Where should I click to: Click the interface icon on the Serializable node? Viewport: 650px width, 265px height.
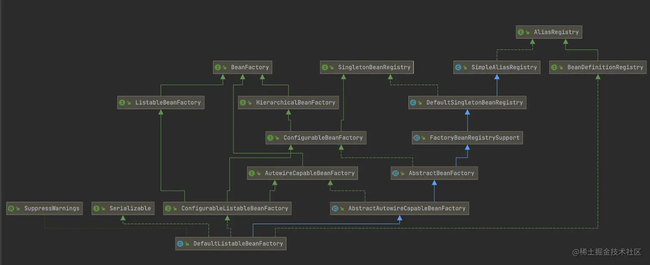[96, 208]
